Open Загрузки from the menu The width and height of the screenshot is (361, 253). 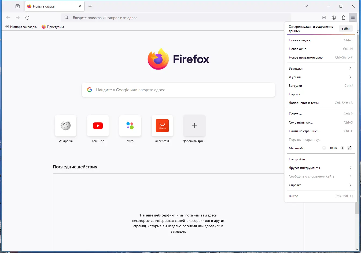coord(321,86)
